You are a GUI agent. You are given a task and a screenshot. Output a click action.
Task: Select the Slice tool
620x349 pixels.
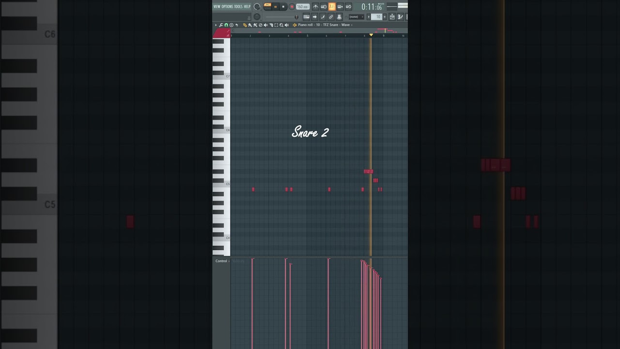pyautogui.click(x=271, y=25)
